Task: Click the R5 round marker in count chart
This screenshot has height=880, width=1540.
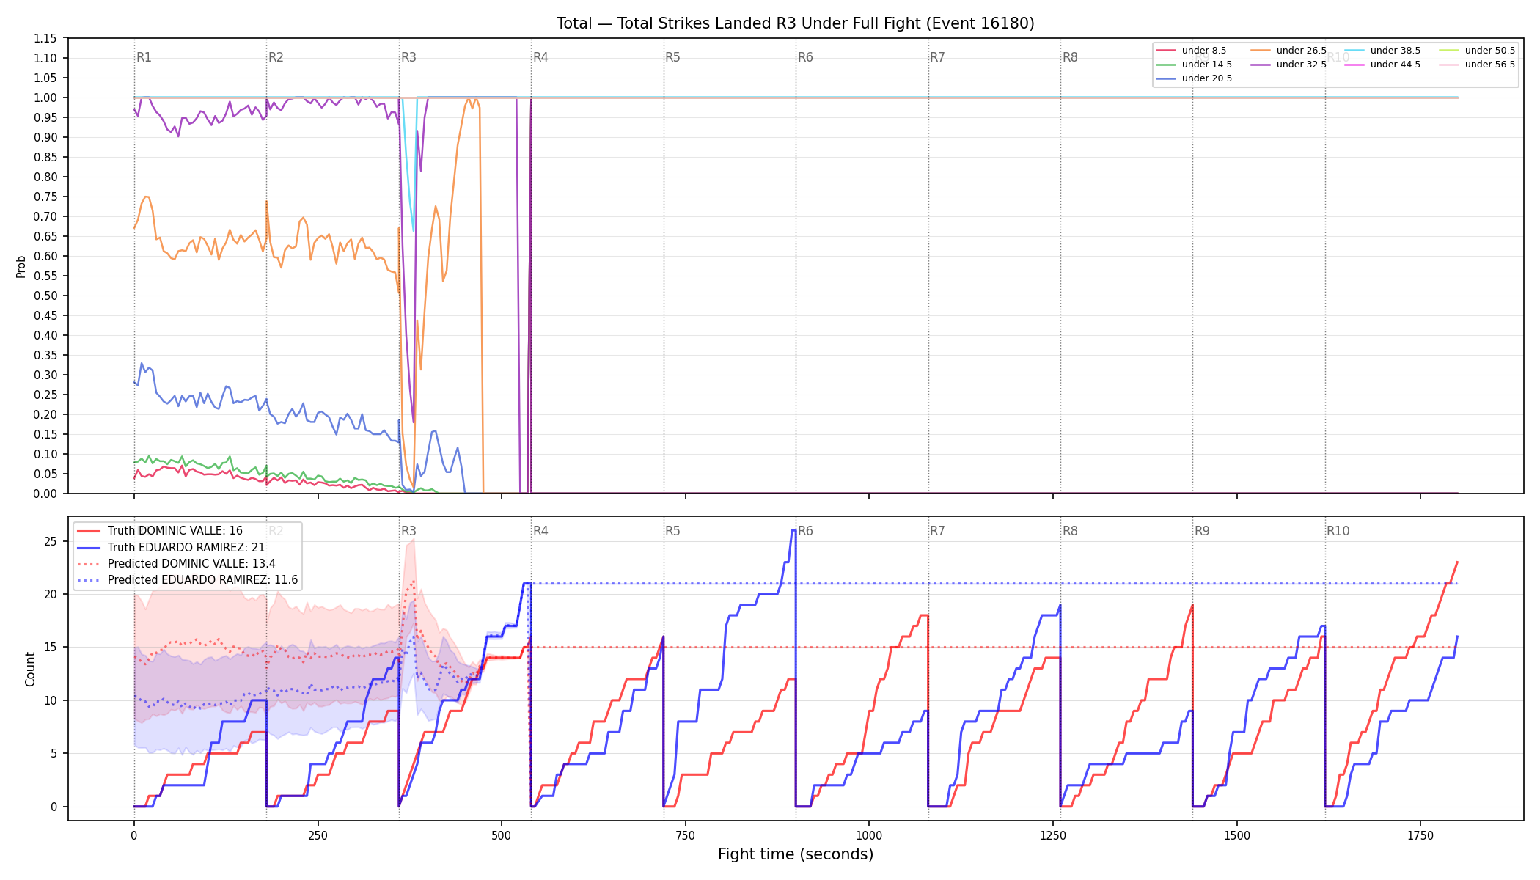Action: (x=672, y=531)
